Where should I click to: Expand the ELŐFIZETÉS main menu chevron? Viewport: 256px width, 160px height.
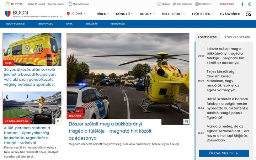click(212, 14)
